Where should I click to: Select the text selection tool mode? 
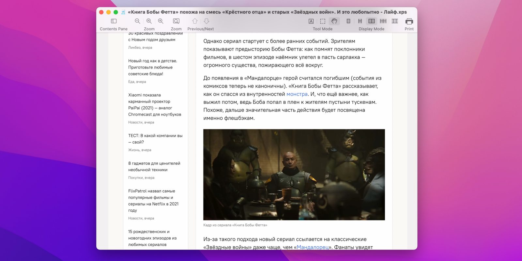(311, 21)
